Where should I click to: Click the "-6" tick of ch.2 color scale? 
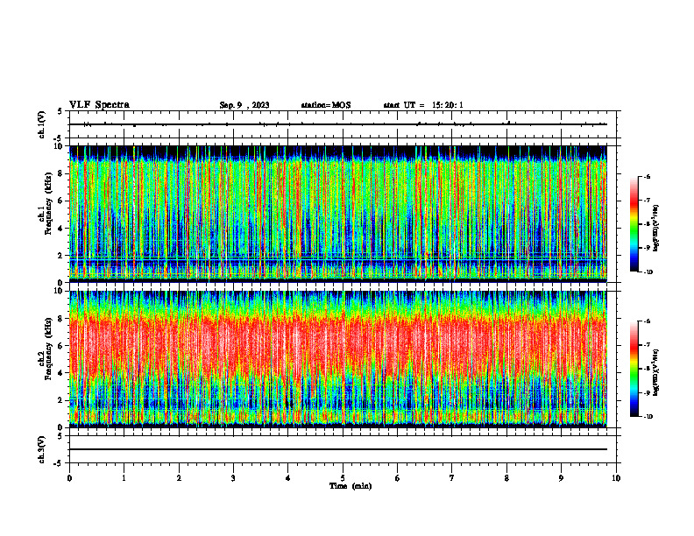click(648, 321)
